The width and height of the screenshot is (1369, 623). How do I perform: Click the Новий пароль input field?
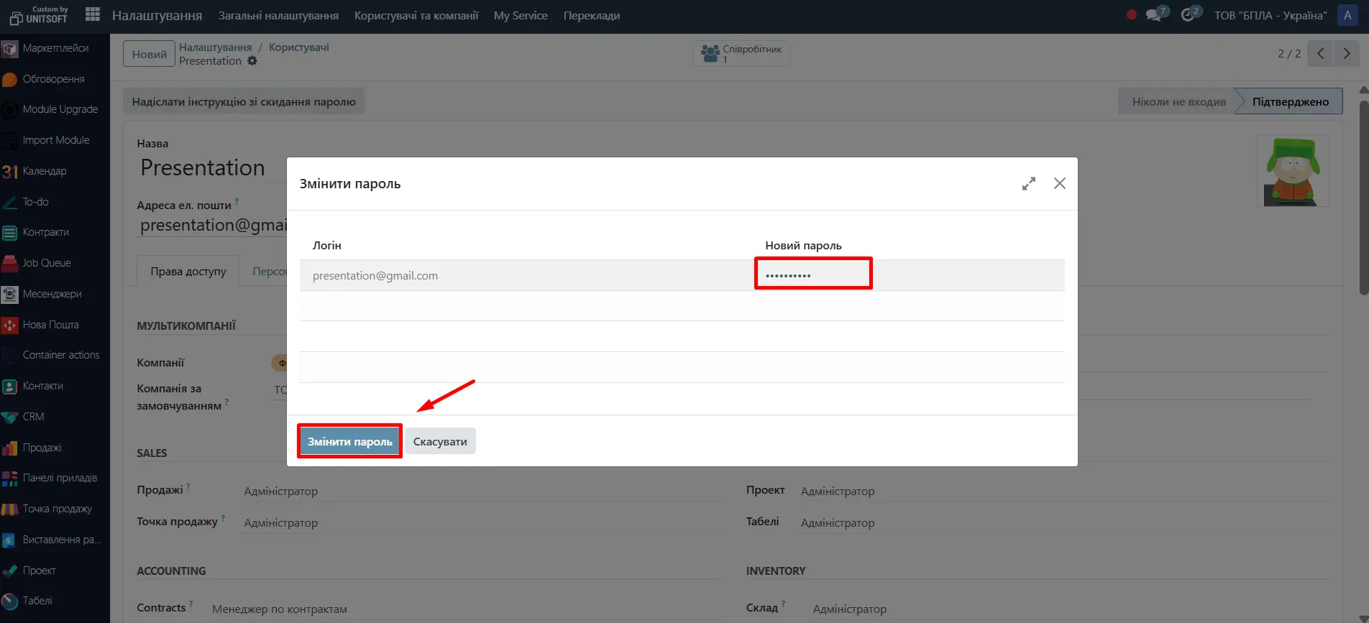coord(812,275)
